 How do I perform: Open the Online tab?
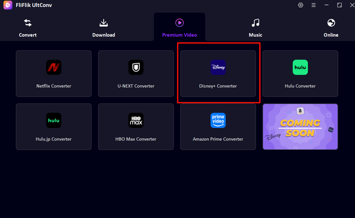point(331,28)
